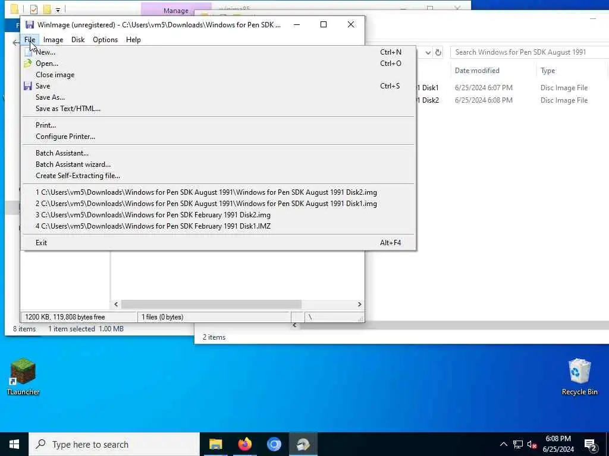
Task: Click the network tray icon
Action: [x=518, y=444]
